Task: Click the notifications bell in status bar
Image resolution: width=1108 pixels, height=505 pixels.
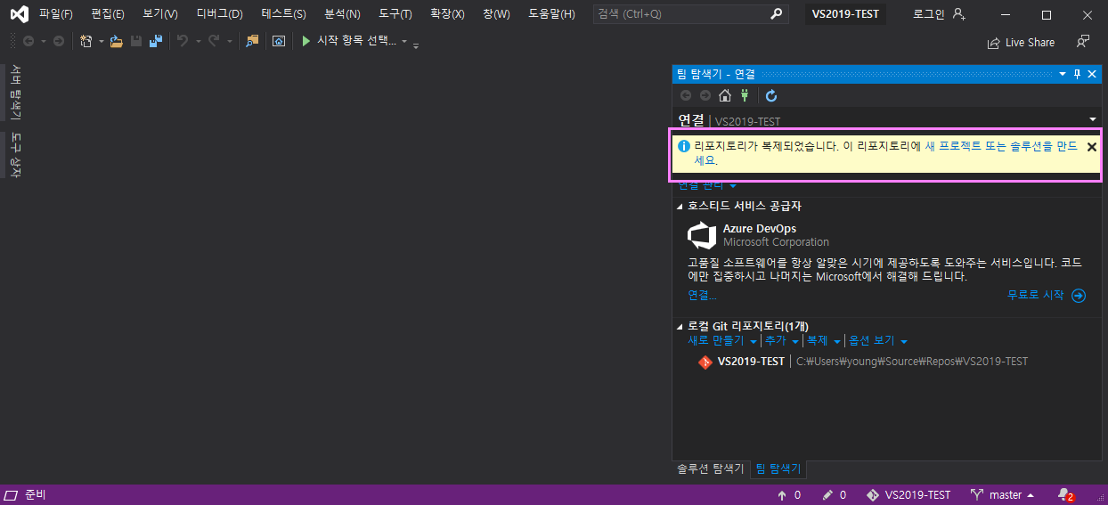Action: [1064, 494]
